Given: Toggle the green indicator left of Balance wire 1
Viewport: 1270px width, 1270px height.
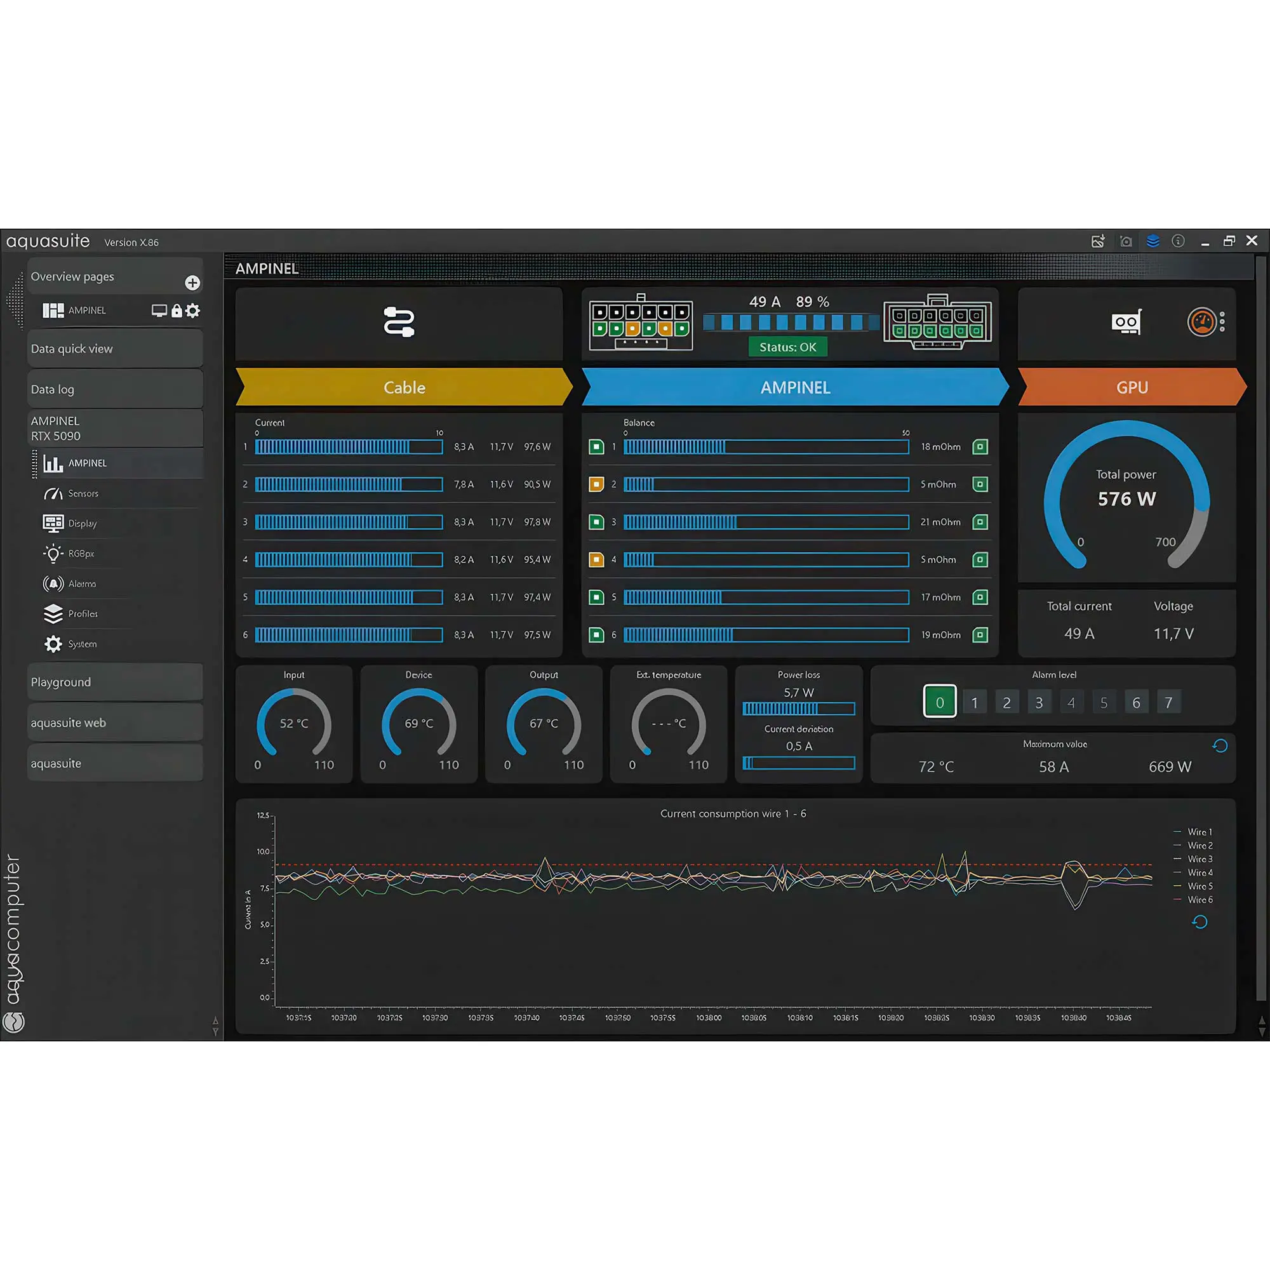Looking at the screenshot, I should pyautogui.click(x=596, y=447).
